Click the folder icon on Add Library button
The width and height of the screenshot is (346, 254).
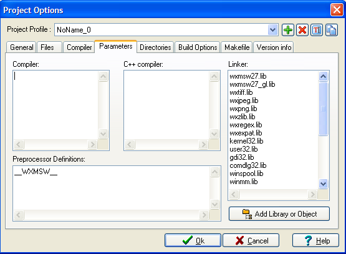click(x=247, y=214)
